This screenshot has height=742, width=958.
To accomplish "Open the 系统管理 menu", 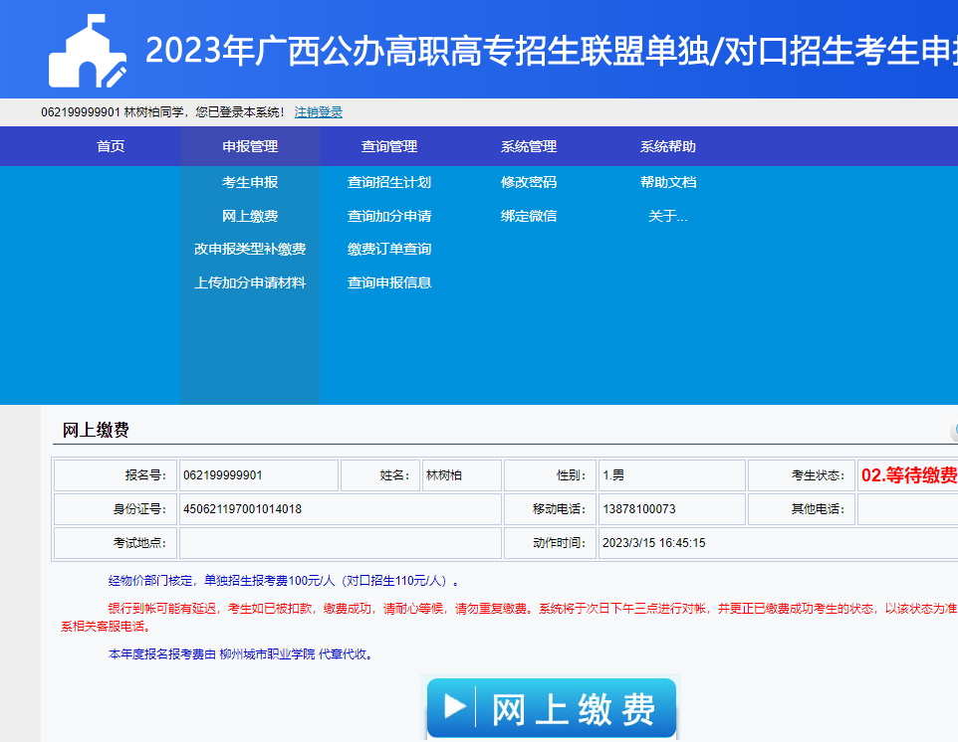I will point(529,146).
